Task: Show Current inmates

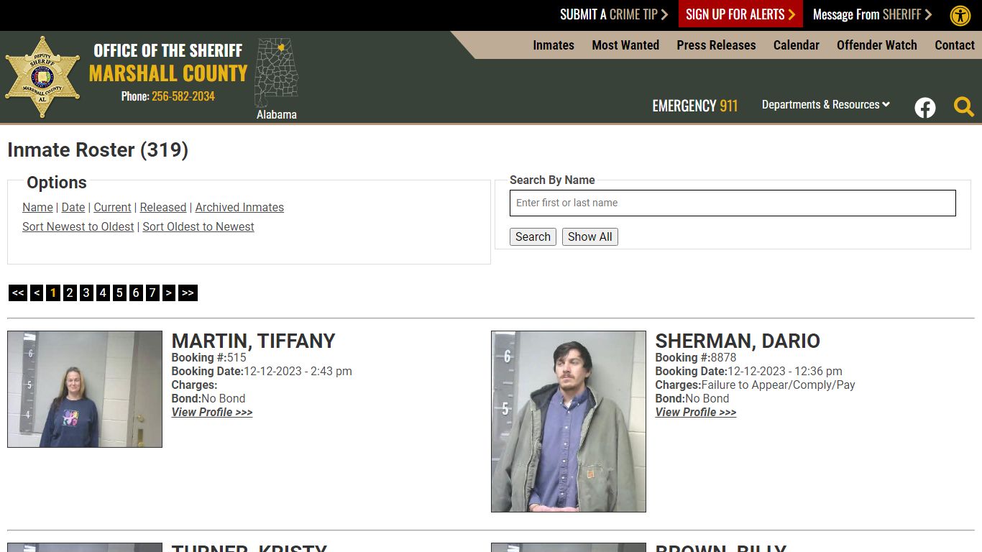Action: pyautogui.click(x=112, y=207)
